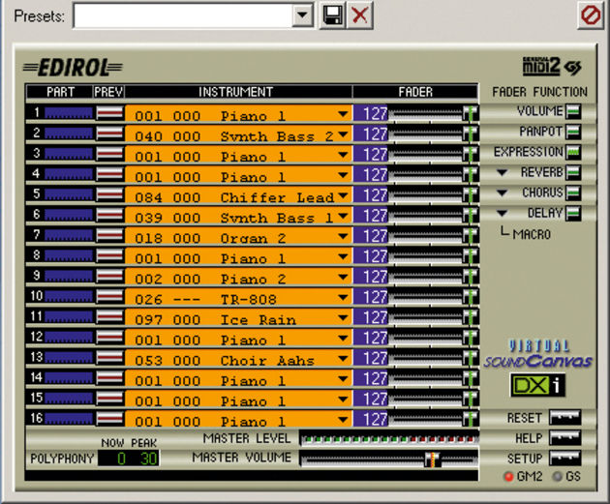Open instrument list for Part 13 Choir Aahs
This screenshot has height=504, width=610.
[343, 358]
